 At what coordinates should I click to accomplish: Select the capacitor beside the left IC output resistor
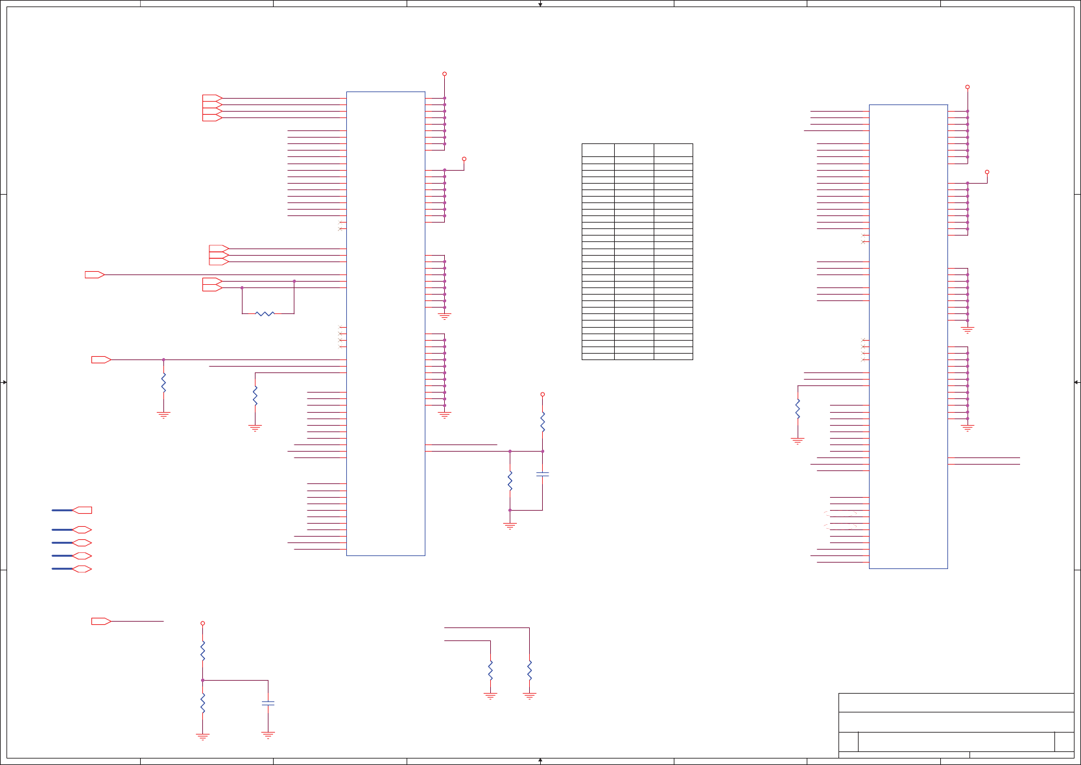[x=543, y=475]
